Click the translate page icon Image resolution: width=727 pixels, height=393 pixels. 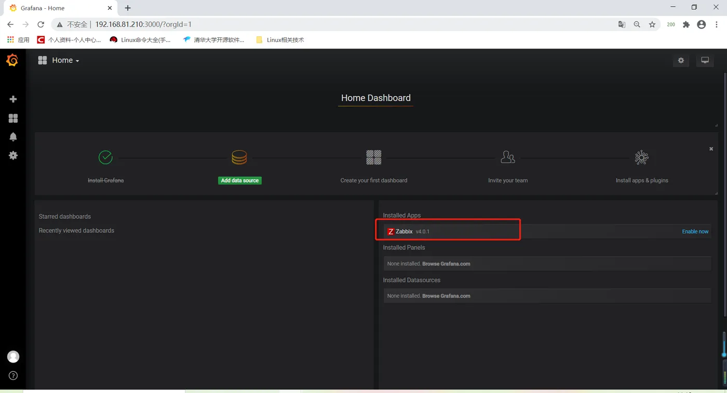click(x=622, y=24)
